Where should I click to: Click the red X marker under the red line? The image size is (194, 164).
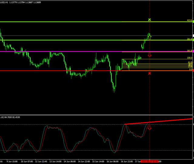coord(149,73)
